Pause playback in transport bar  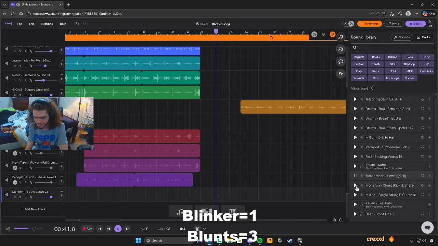pos(118,229)
